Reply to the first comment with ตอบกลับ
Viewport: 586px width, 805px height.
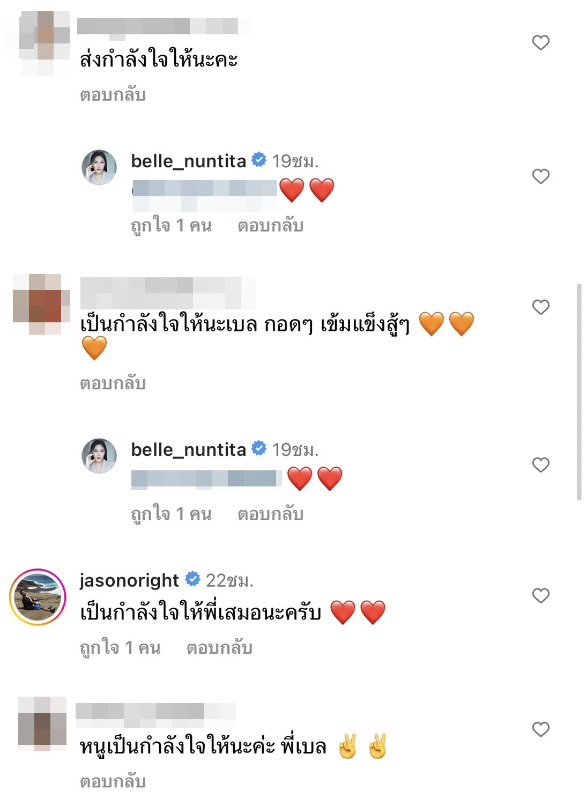[114, 95]
